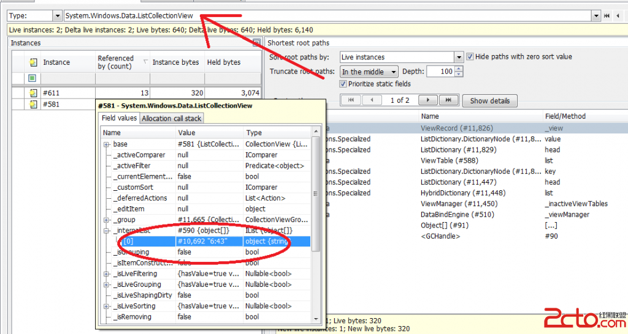
Task: Click the instance icon beside #581
Action: 33,104
